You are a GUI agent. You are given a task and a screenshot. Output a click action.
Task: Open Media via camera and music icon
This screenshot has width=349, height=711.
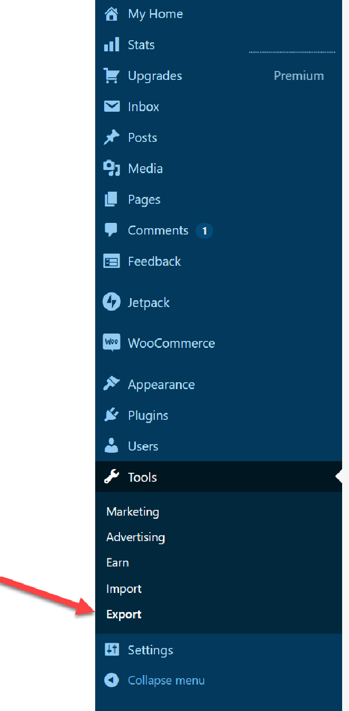[111, 168]
